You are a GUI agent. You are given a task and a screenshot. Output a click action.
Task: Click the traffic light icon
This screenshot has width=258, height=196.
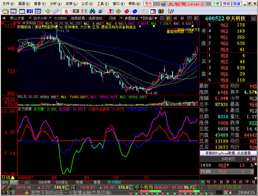76,11
